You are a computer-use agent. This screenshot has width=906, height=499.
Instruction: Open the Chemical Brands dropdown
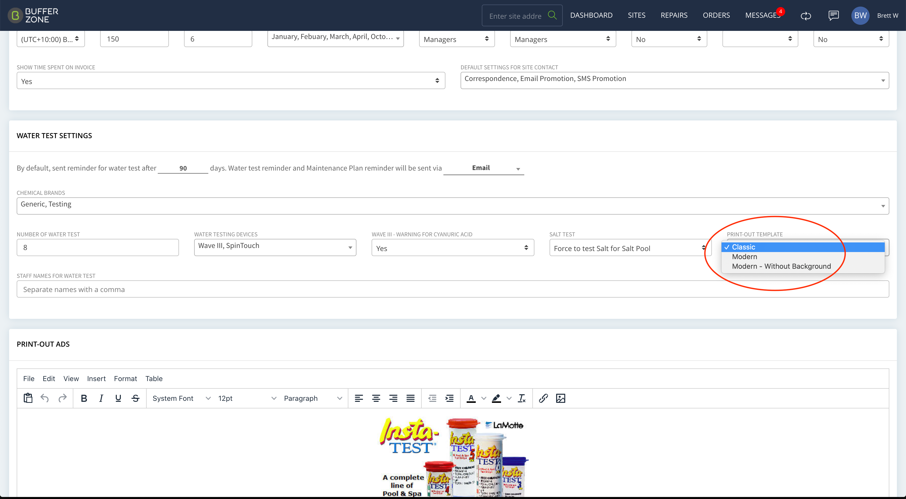point(453,206)
